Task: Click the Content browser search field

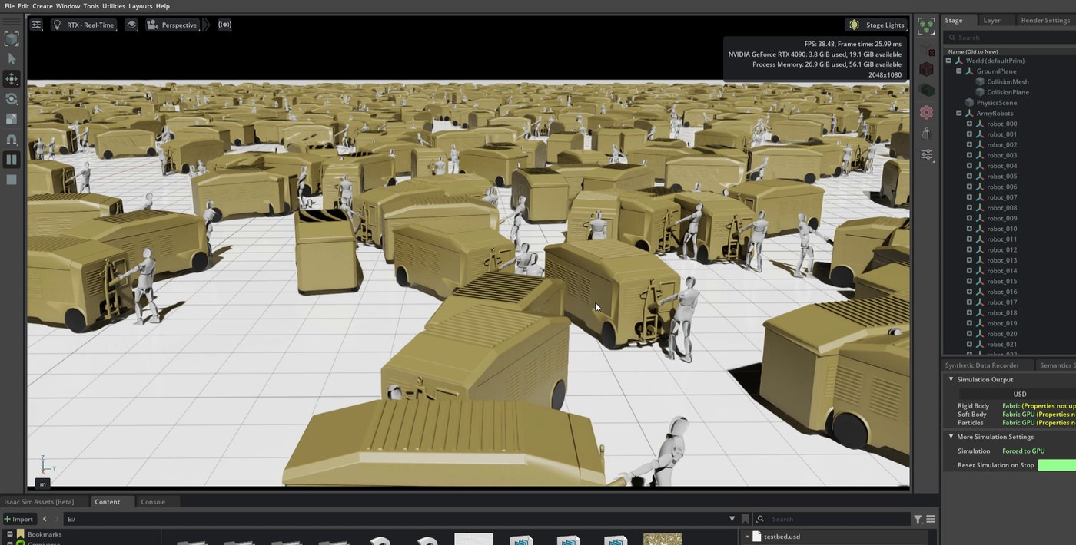Action: click(x=832, y=520)
